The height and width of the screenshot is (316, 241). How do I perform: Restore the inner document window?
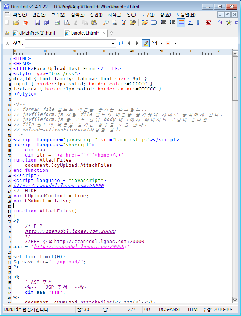click(228, 15)
